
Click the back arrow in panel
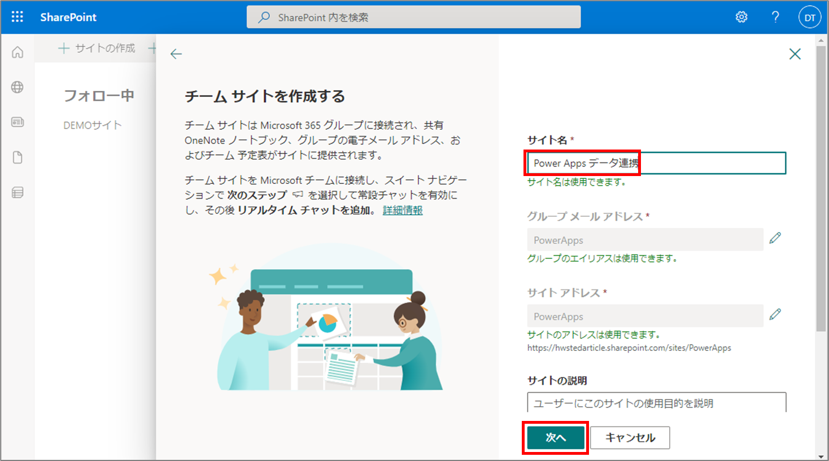tap(176, 54)
